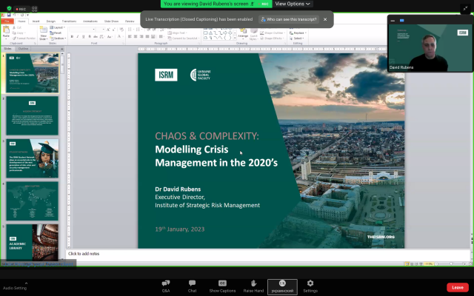The width and height of the screenshot is (474, 296).
Task: Open the Transitions ribbon tab
Action: [x=69, y=21]
